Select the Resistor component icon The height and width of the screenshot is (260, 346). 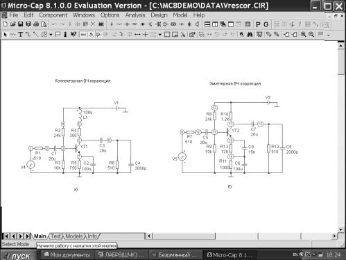tap(119, 24)
